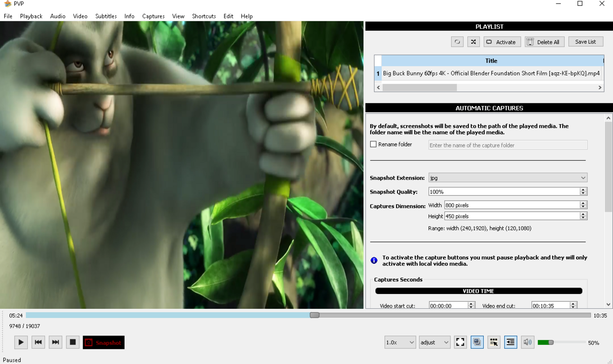This screenshot has width=613, height=364.
Task: Decrease capture Height with down arrow
Action: (x=583, y=218)
